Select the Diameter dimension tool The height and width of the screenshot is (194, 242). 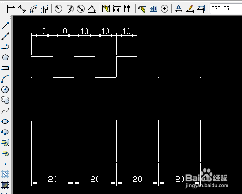(x=81, y=9)
